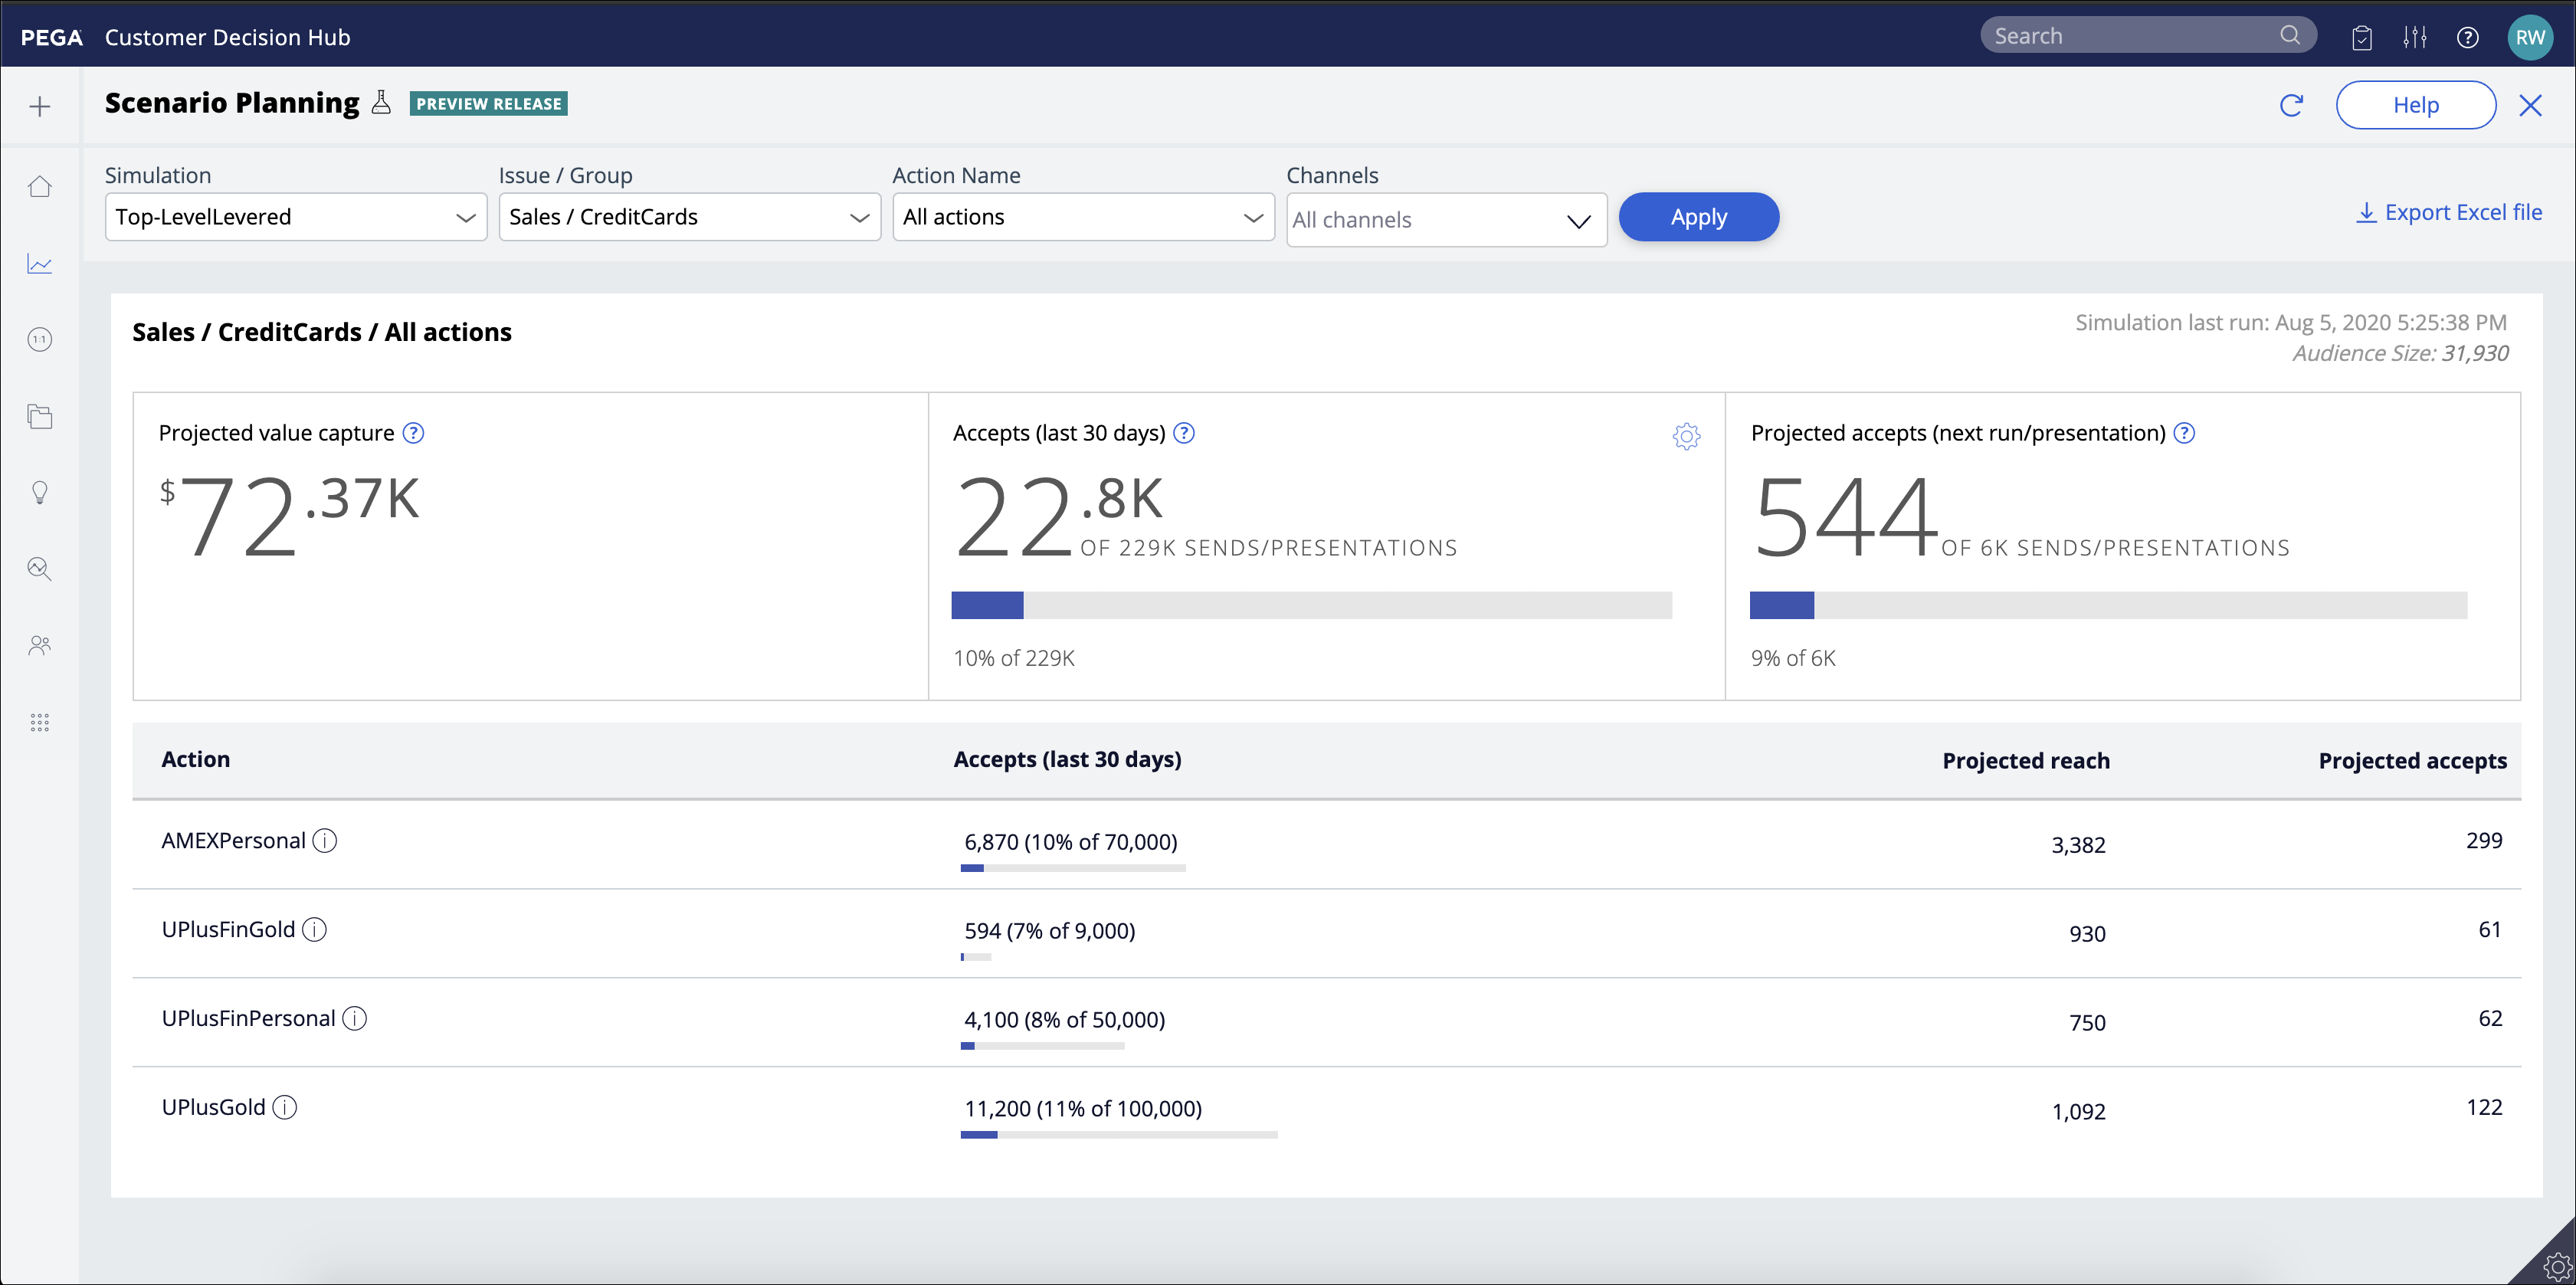
Task: Open the Action Name dropdown
Action: pos(1082,217)
